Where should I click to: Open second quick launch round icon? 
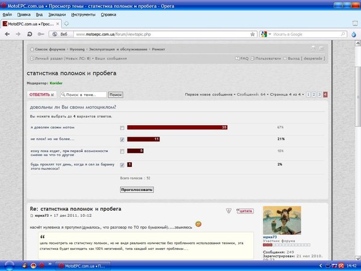pyautogui.click(x=33, y=266)
